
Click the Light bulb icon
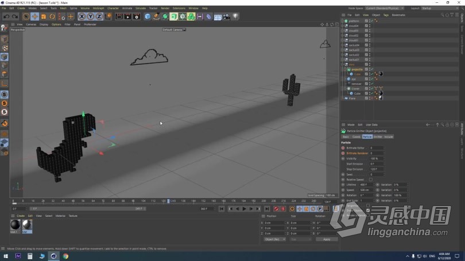(x=235, y=17)
